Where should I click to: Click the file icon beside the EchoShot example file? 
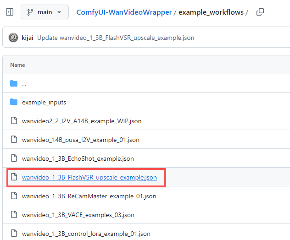point(14,158)
